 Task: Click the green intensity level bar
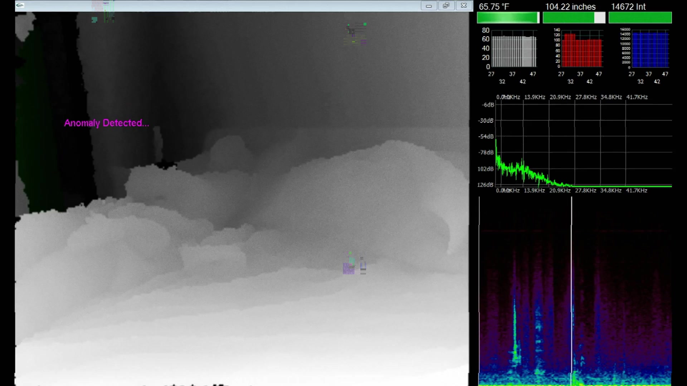640,18
